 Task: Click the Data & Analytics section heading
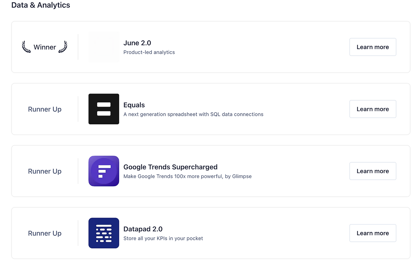click(41, 5)
